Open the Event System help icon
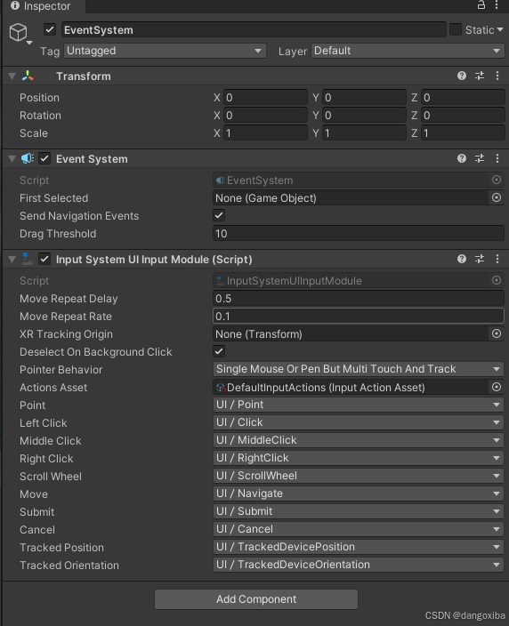 [462, 158]
